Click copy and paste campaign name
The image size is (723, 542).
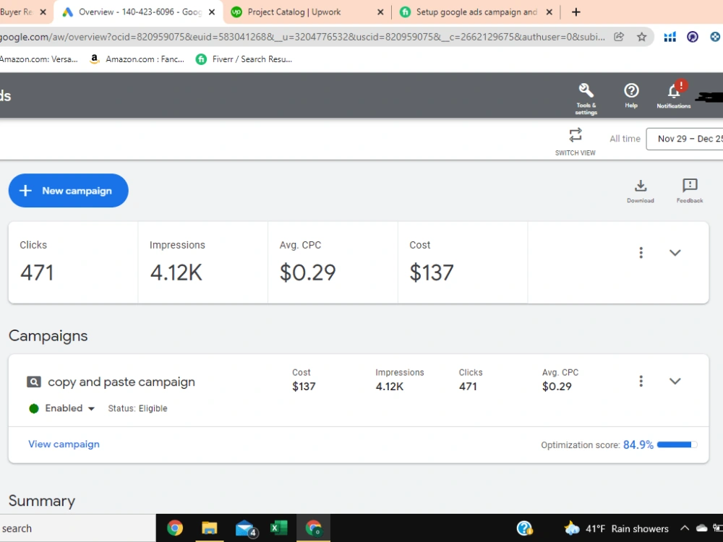121,382
